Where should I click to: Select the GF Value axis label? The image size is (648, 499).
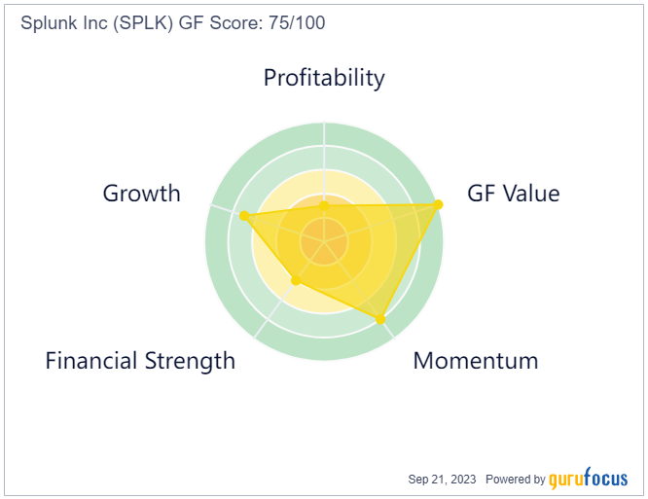514,193
